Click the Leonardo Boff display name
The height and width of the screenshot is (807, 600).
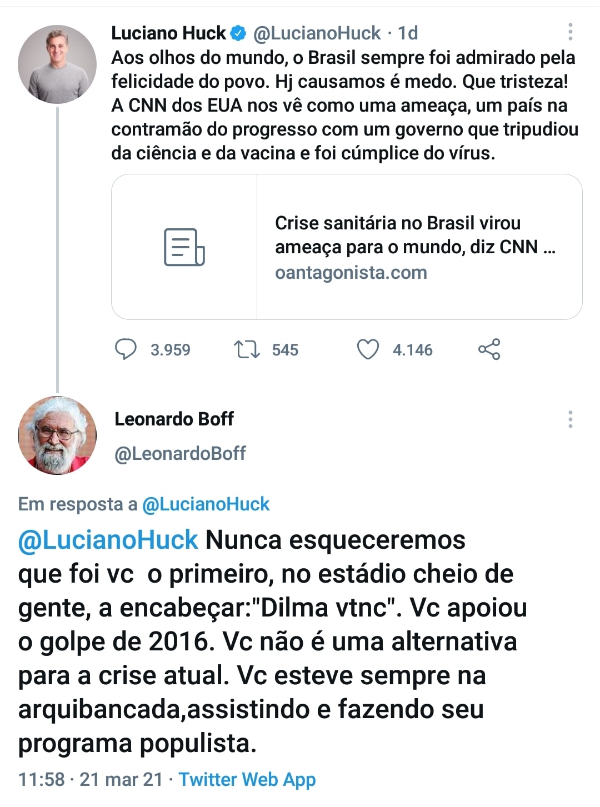pyautogui.click(x=174, y=419)
